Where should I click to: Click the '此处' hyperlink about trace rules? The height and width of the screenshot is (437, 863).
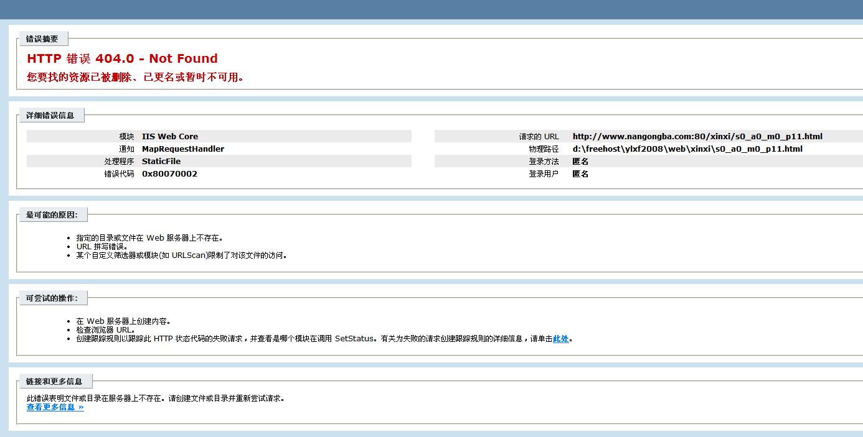[560, 339]
